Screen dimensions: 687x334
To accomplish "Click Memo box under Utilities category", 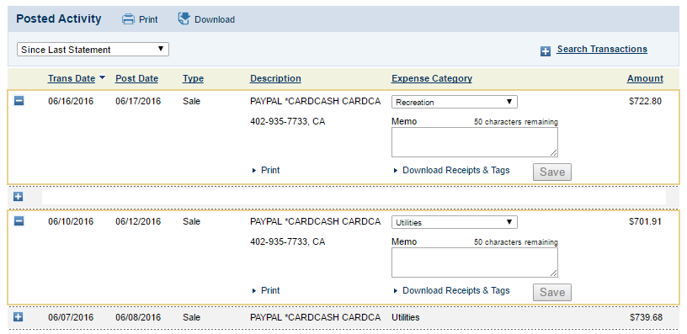I will 475,262.
